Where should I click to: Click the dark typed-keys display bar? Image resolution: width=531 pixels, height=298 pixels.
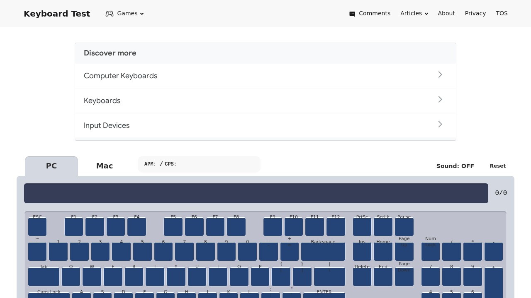256,193
